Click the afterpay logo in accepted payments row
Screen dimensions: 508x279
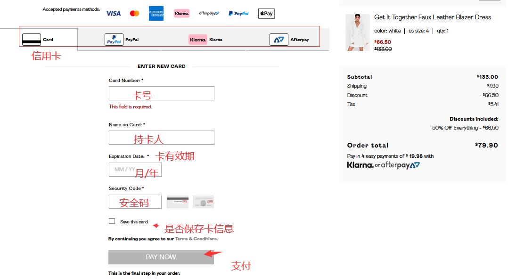[209, 13]
